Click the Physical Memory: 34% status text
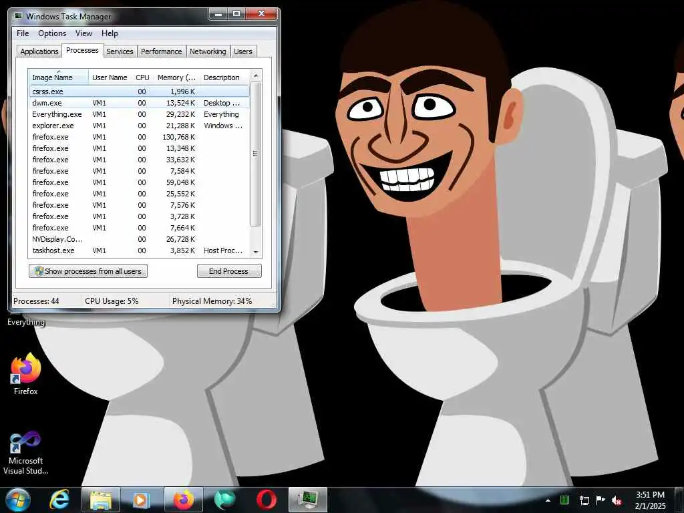 pyautogui.click(x=212, y=301)
